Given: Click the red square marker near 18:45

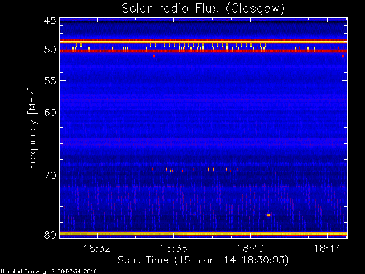Looking at the screenshot, I should click(x=343, y=56).
